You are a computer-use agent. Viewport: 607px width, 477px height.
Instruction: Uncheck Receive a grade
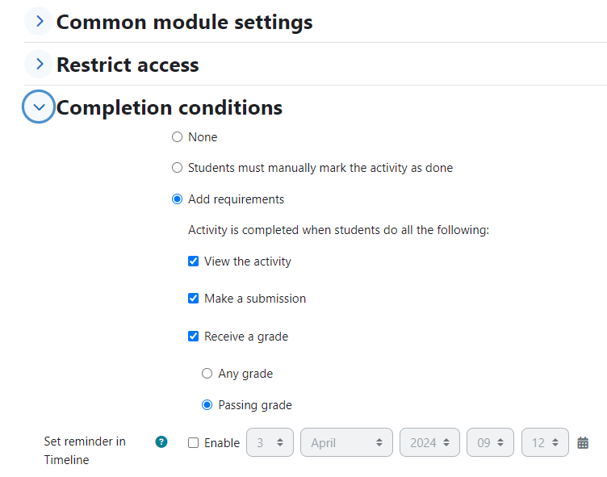point(193,336)
